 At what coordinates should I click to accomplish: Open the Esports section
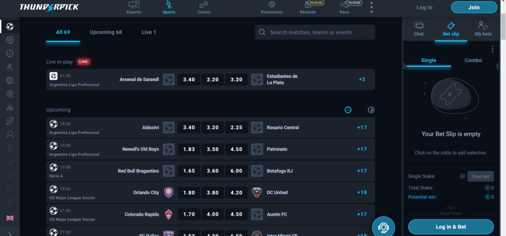click(133, 8)
